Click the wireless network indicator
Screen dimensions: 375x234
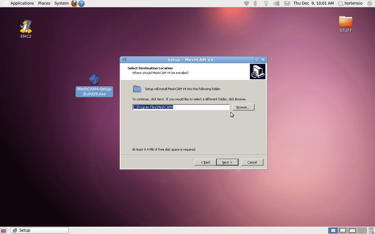(x=247, y=4)
